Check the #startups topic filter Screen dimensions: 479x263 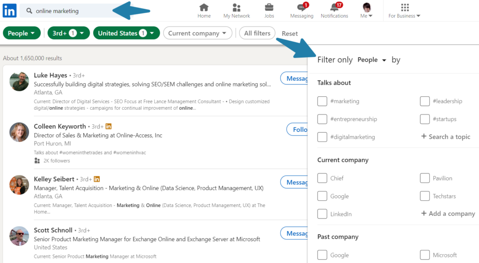[x=425, y=119]
